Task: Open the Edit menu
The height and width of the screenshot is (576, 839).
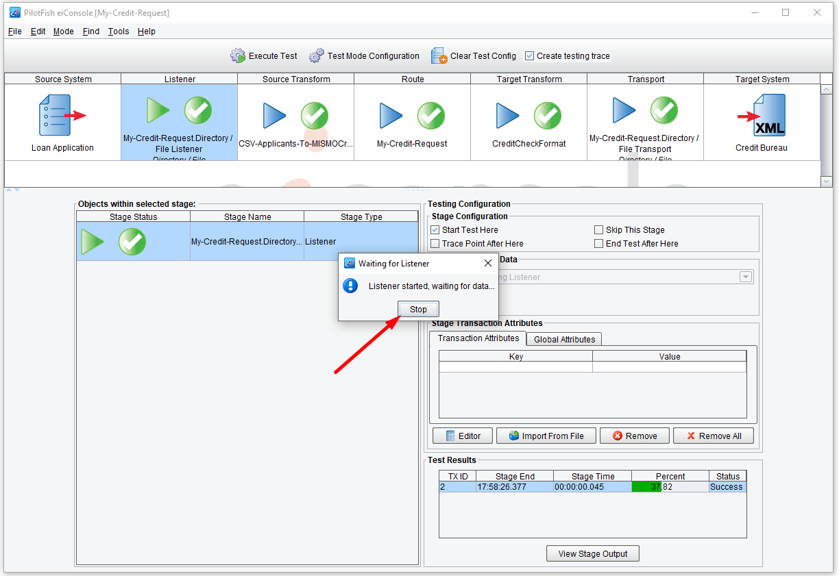Action: (38, 32)
